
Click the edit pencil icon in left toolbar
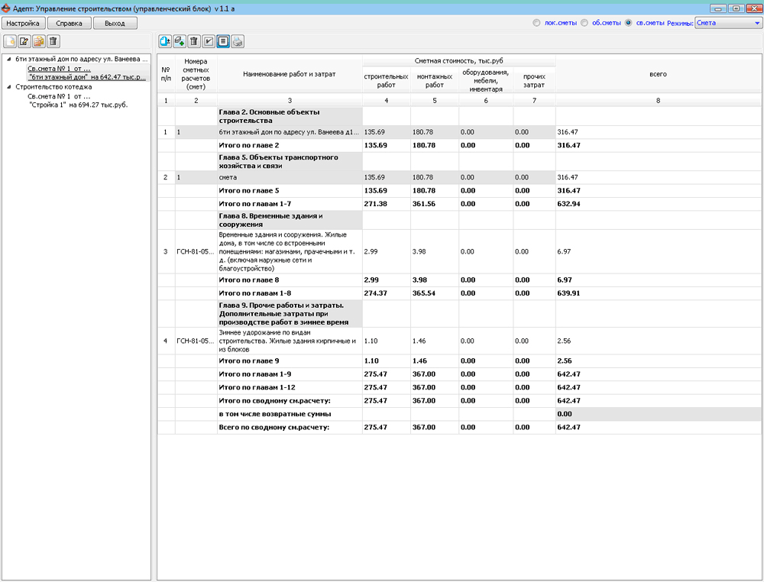click(x=24, y=41)
